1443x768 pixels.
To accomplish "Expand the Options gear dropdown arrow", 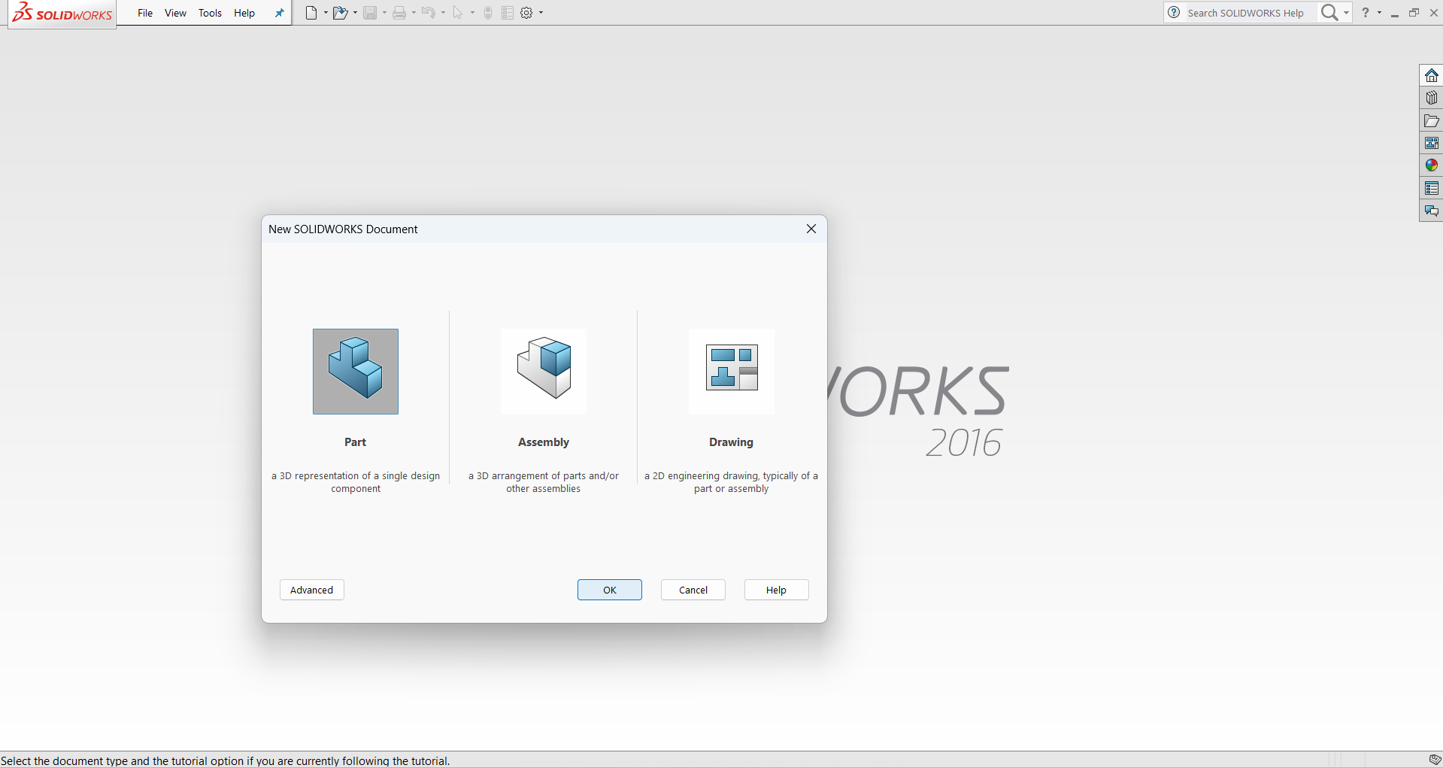I will [x=541, y=13].
